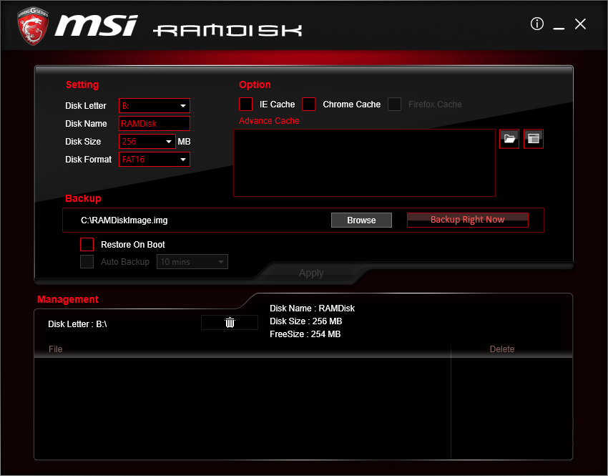
Task: Click Backup Right Now button
Action: pyautogui.click(x=468, y=220)
